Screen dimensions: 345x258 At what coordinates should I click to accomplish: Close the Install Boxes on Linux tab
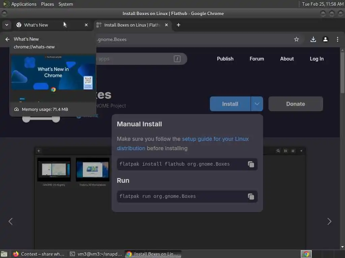tap(166, 25)
